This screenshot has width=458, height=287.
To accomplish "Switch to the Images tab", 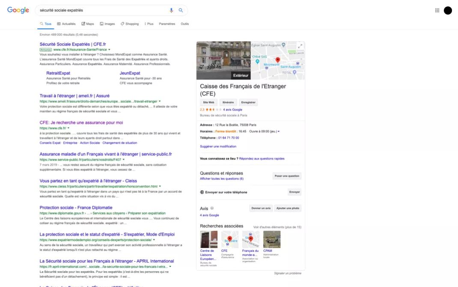I will [107, 24].
